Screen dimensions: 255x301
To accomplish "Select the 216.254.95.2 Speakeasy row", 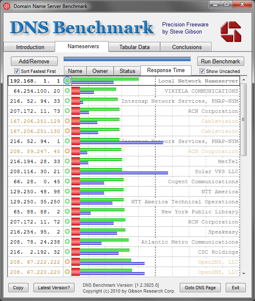I will (x=124, y=232).
